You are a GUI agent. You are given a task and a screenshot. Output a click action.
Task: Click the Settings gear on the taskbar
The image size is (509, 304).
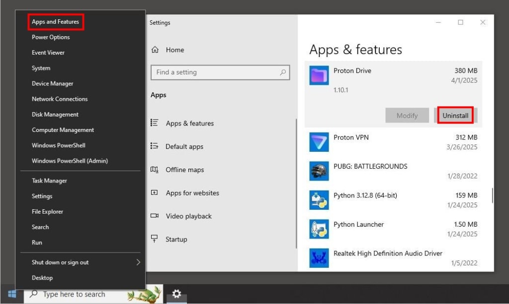pos(176,294)
